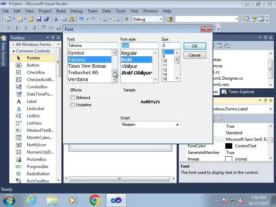
Task: Pin the Toolbox panel with pushpin
Action: [x=53, y=38]
